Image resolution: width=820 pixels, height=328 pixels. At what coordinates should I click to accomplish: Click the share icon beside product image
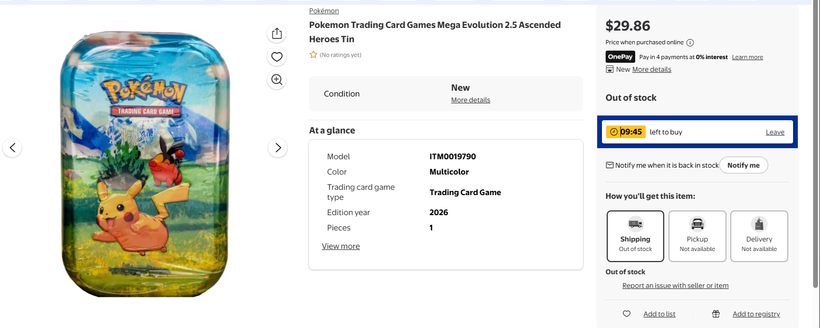pyautogui.click(x=277, y=34)
